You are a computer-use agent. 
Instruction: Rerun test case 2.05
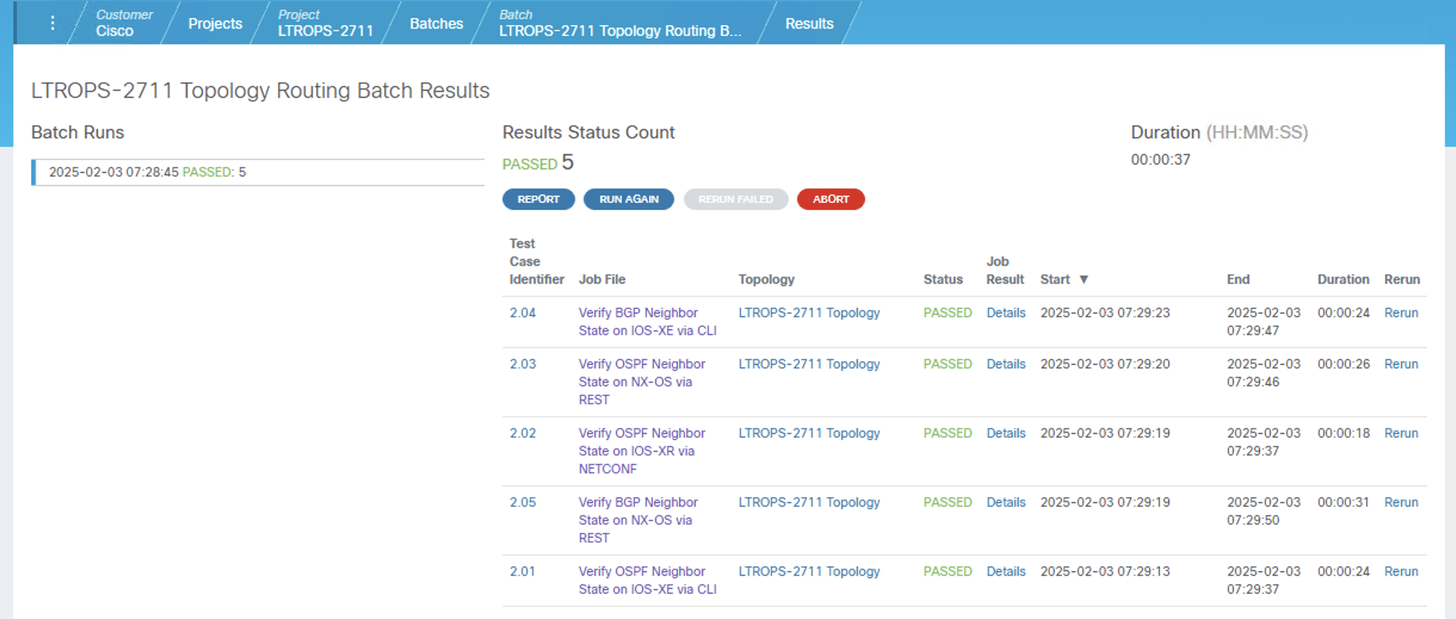coord(1401,502)
